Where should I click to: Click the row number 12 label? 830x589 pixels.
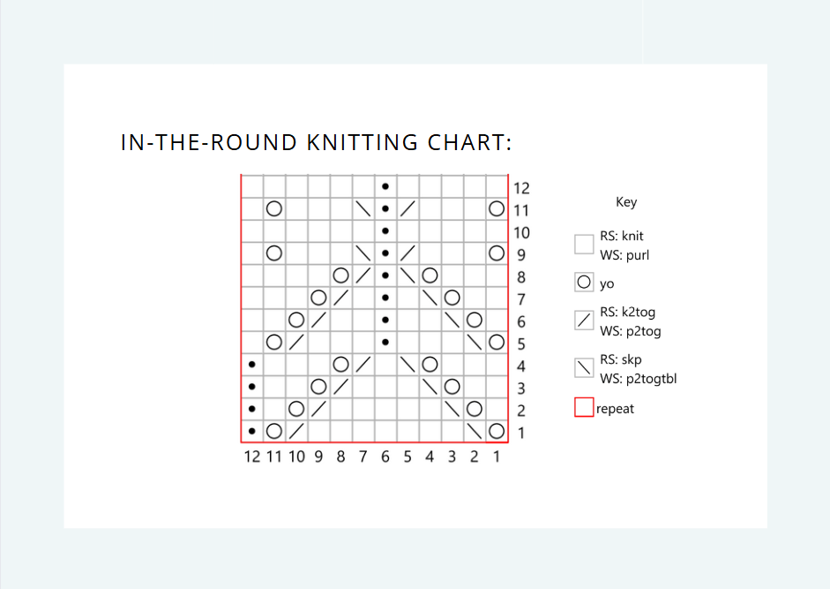521,189
